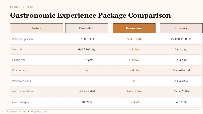Select the slide title text
Viewport: 203px width, 114px height.
pyautogui.click(x=90, y=15)
